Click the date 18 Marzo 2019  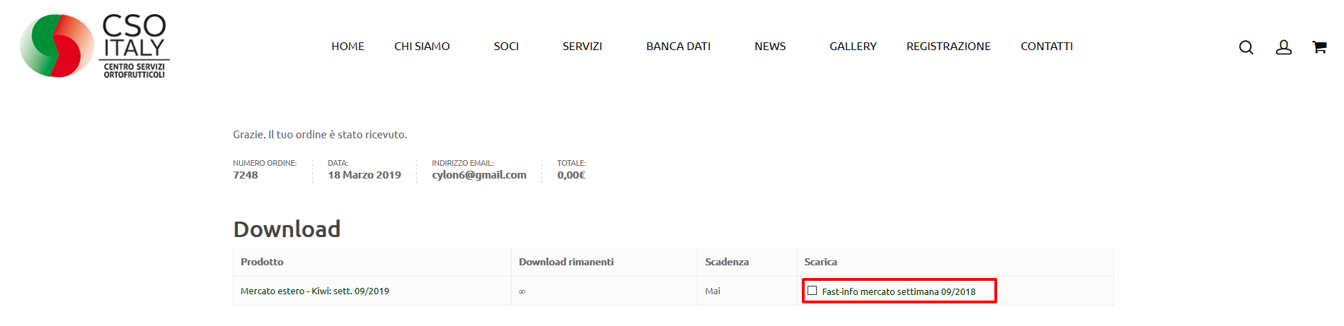pos(364,175)
